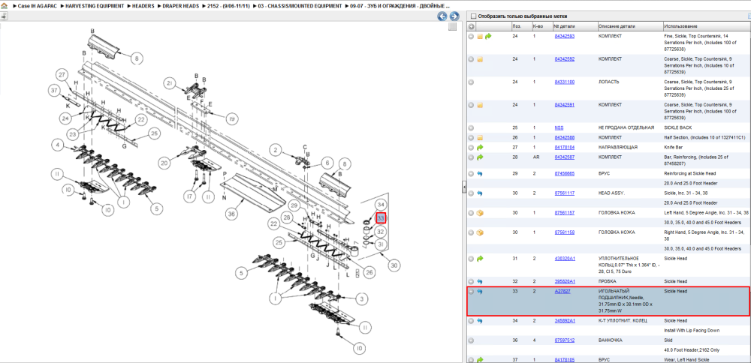The width and height of the screenshot is (751, 363).
Task: Click the gray square in diagram corner
Action: [452, 27]
